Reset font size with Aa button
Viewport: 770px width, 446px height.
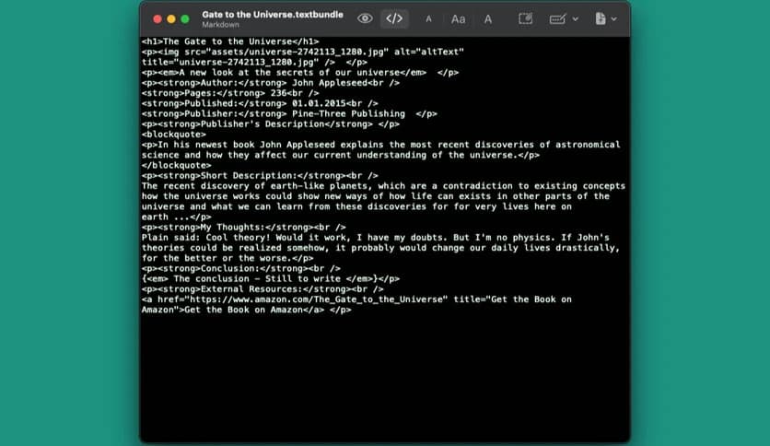tap(458, 19)
